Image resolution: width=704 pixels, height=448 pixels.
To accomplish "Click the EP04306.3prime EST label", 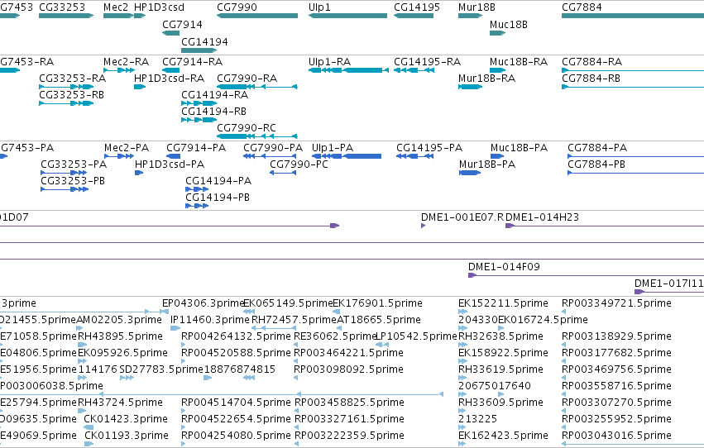I will pos(203,303).
